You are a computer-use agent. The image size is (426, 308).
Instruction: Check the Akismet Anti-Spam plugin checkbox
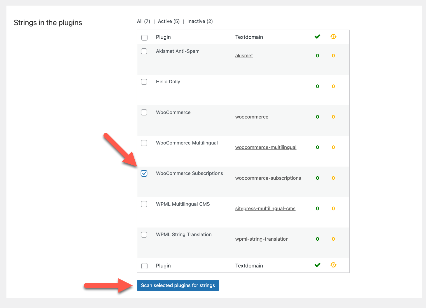[x=144, y=51]
